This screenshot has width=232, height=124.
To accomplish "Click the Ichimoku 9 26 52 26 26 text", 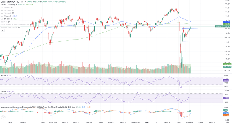I will coord(9,27).
